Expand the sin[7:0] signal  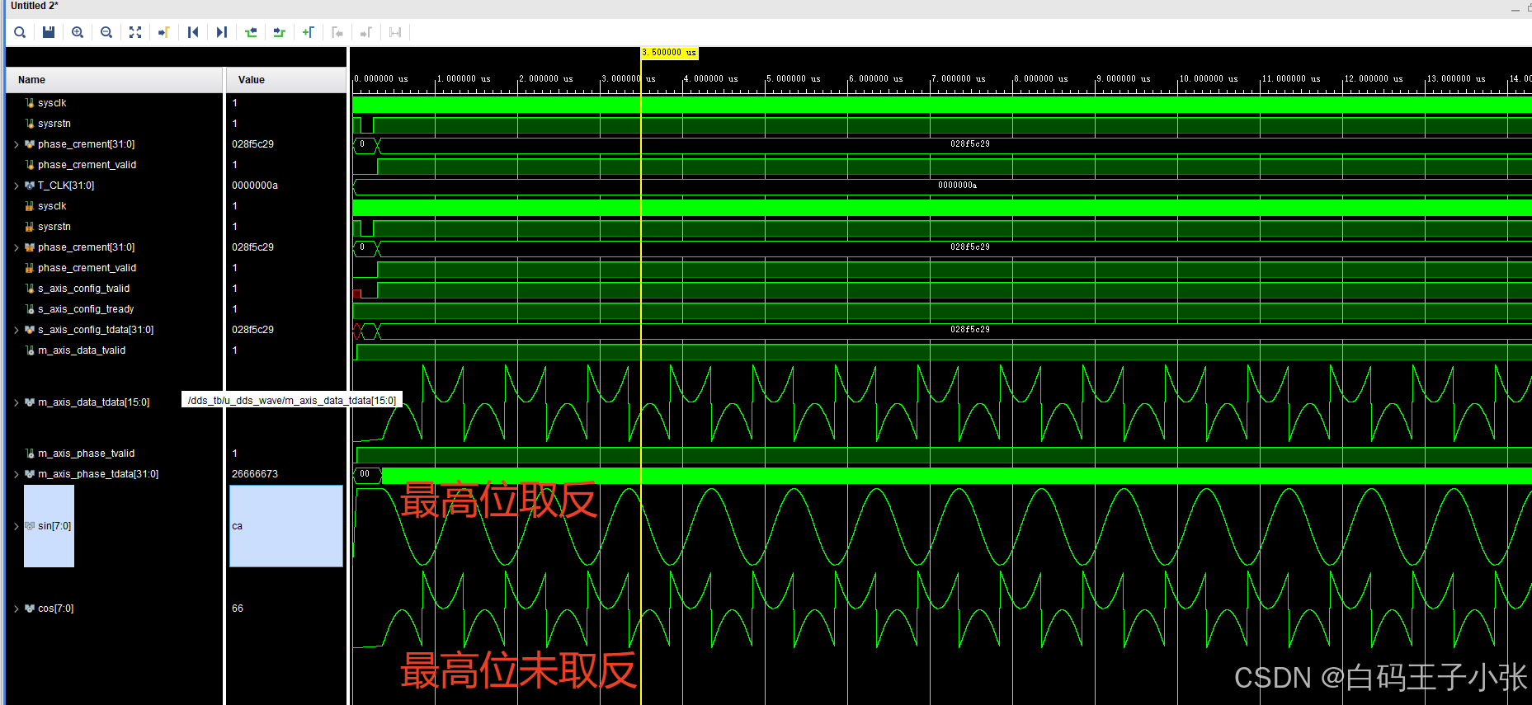[x=16, y=526]
